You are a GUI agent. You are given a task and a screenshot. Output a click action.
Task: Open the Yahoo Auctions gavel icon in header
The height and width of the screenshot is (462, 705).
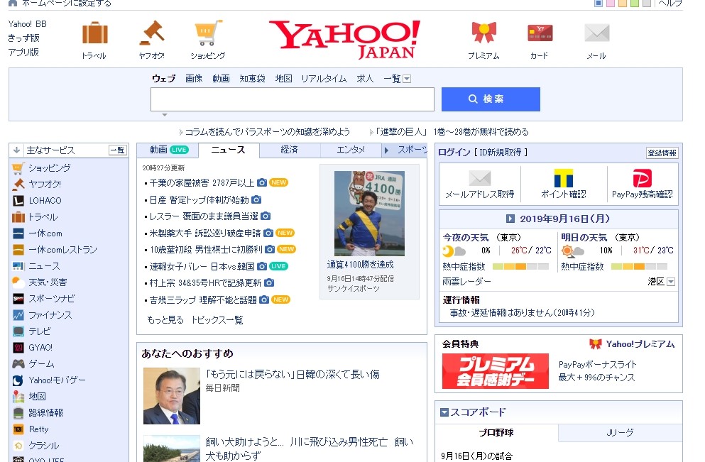click(152, 33)
